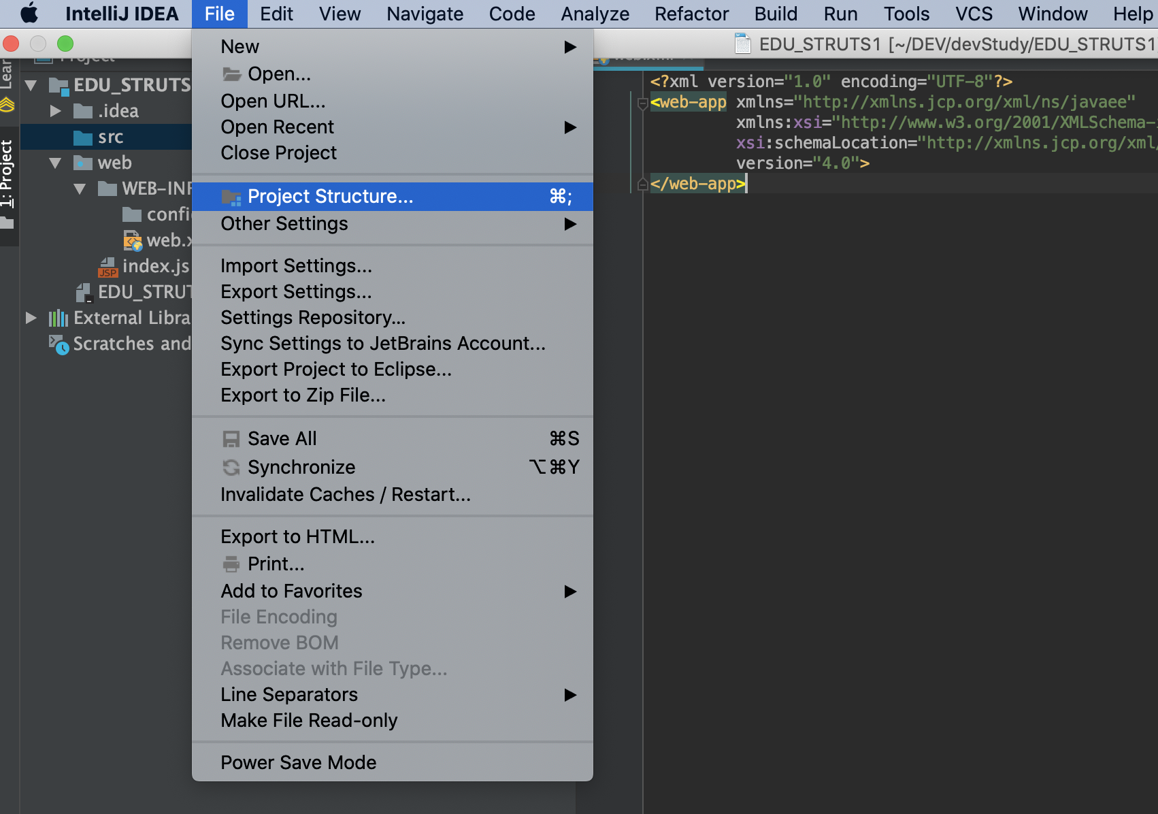
Task: Click the fold marker at closing web-app tag
Action: 642,184
